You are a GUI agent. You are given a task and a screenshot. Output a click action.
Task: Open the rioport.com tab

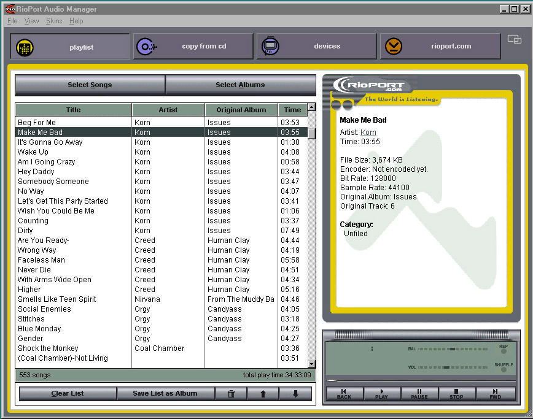pos(440,46)
